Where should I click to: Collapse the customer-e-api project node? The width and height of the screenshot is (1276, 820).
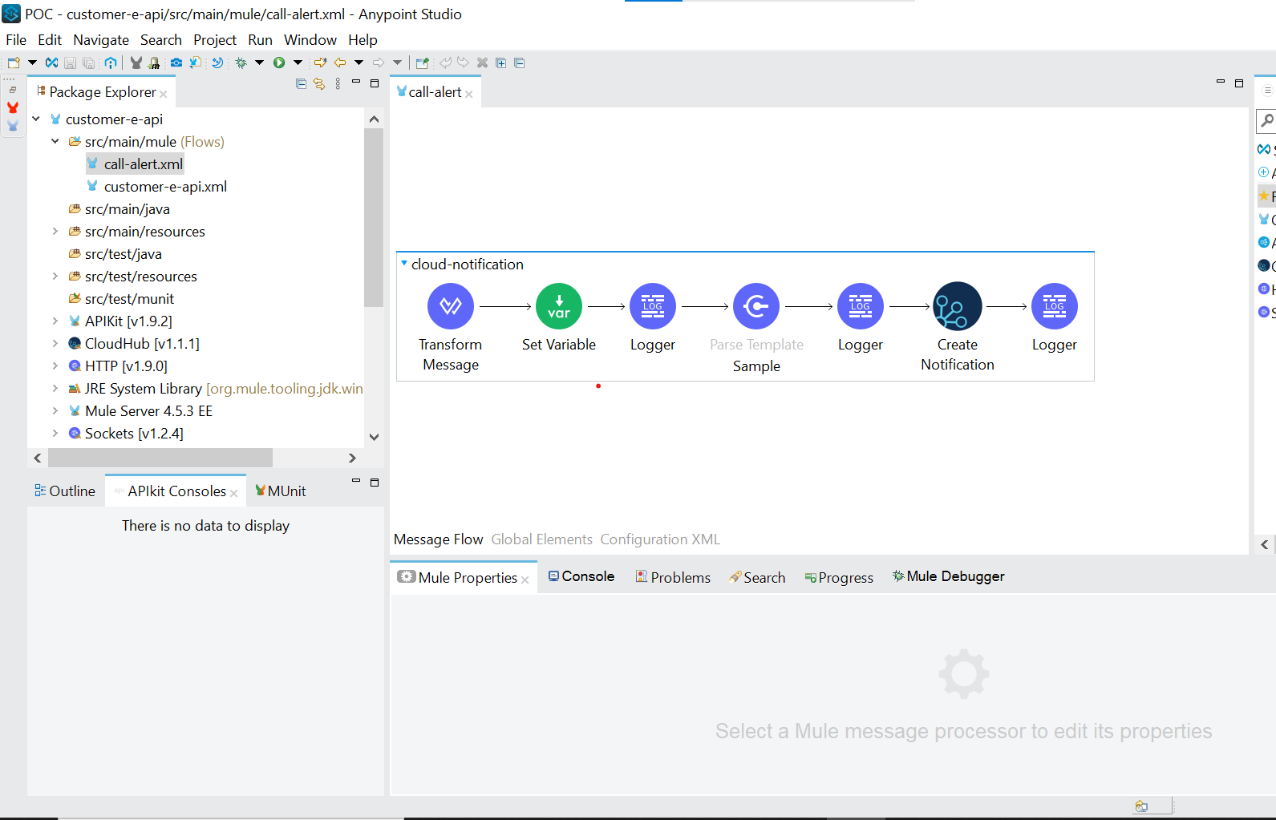point(36,119)
